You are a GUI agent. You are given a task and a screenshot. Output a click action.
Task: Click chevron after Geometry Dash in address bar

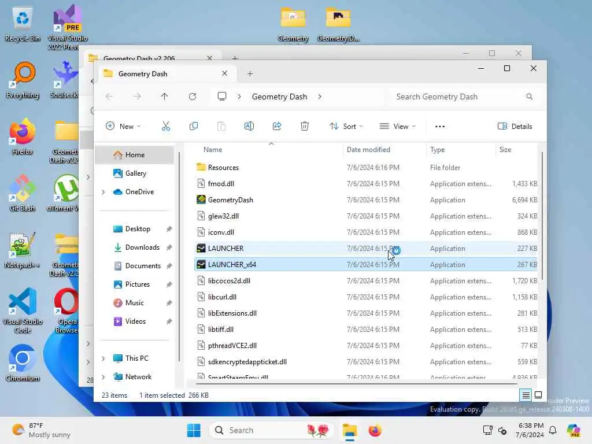[320, 97]
